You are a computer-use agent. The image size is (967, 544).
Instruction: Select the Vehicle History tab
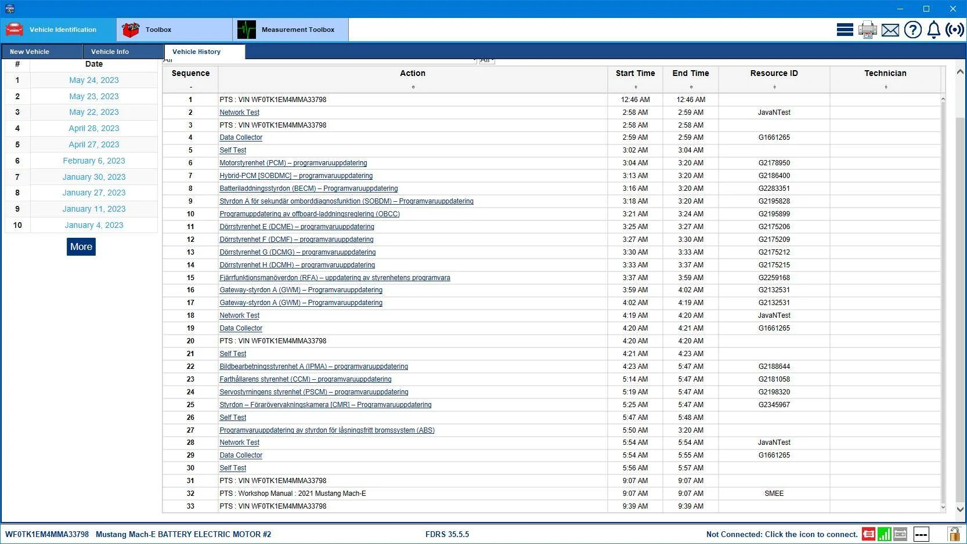pyautogui.click(x=204, y=52)
